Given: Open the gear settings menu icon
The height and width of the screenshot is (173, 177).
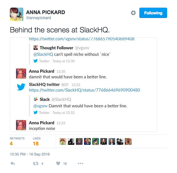Looking at the screenshot, I should click(133, 13).
